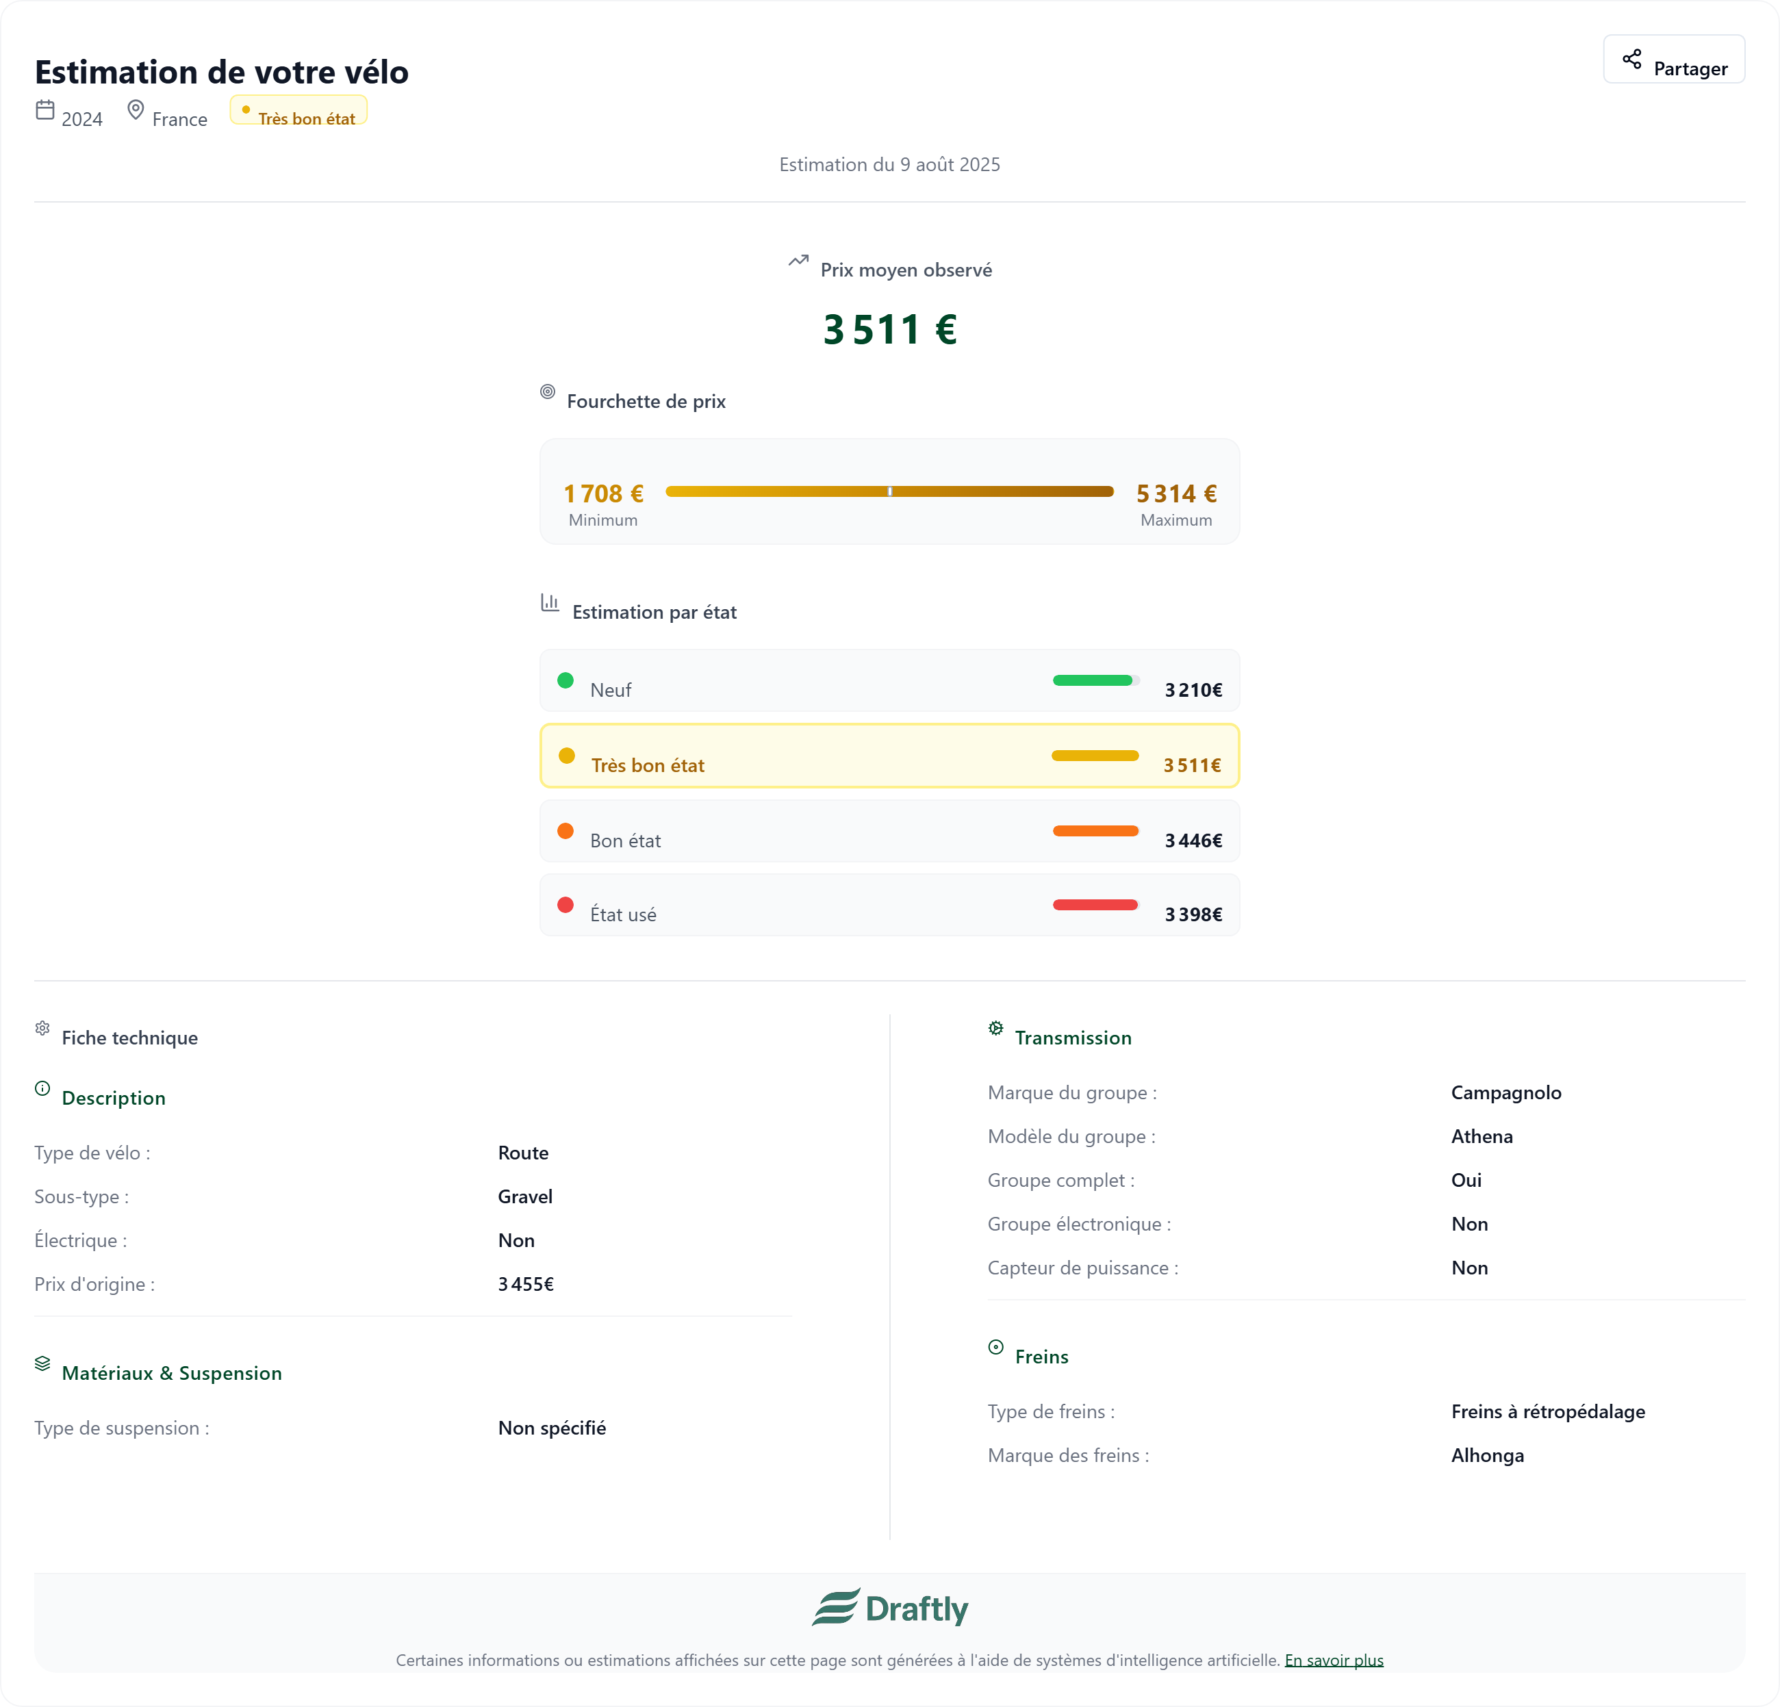The height and width of the screenshot is (1707, 1780).
Task: Click the target icon beside Fourchette de prix
Action: point(547,392)
